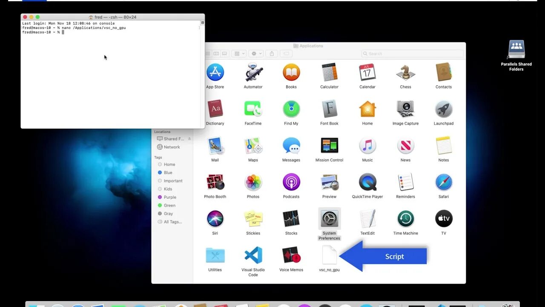Click the Terminal window title bar
This screenshot has height=307, width=545.
tap(112, 17)
